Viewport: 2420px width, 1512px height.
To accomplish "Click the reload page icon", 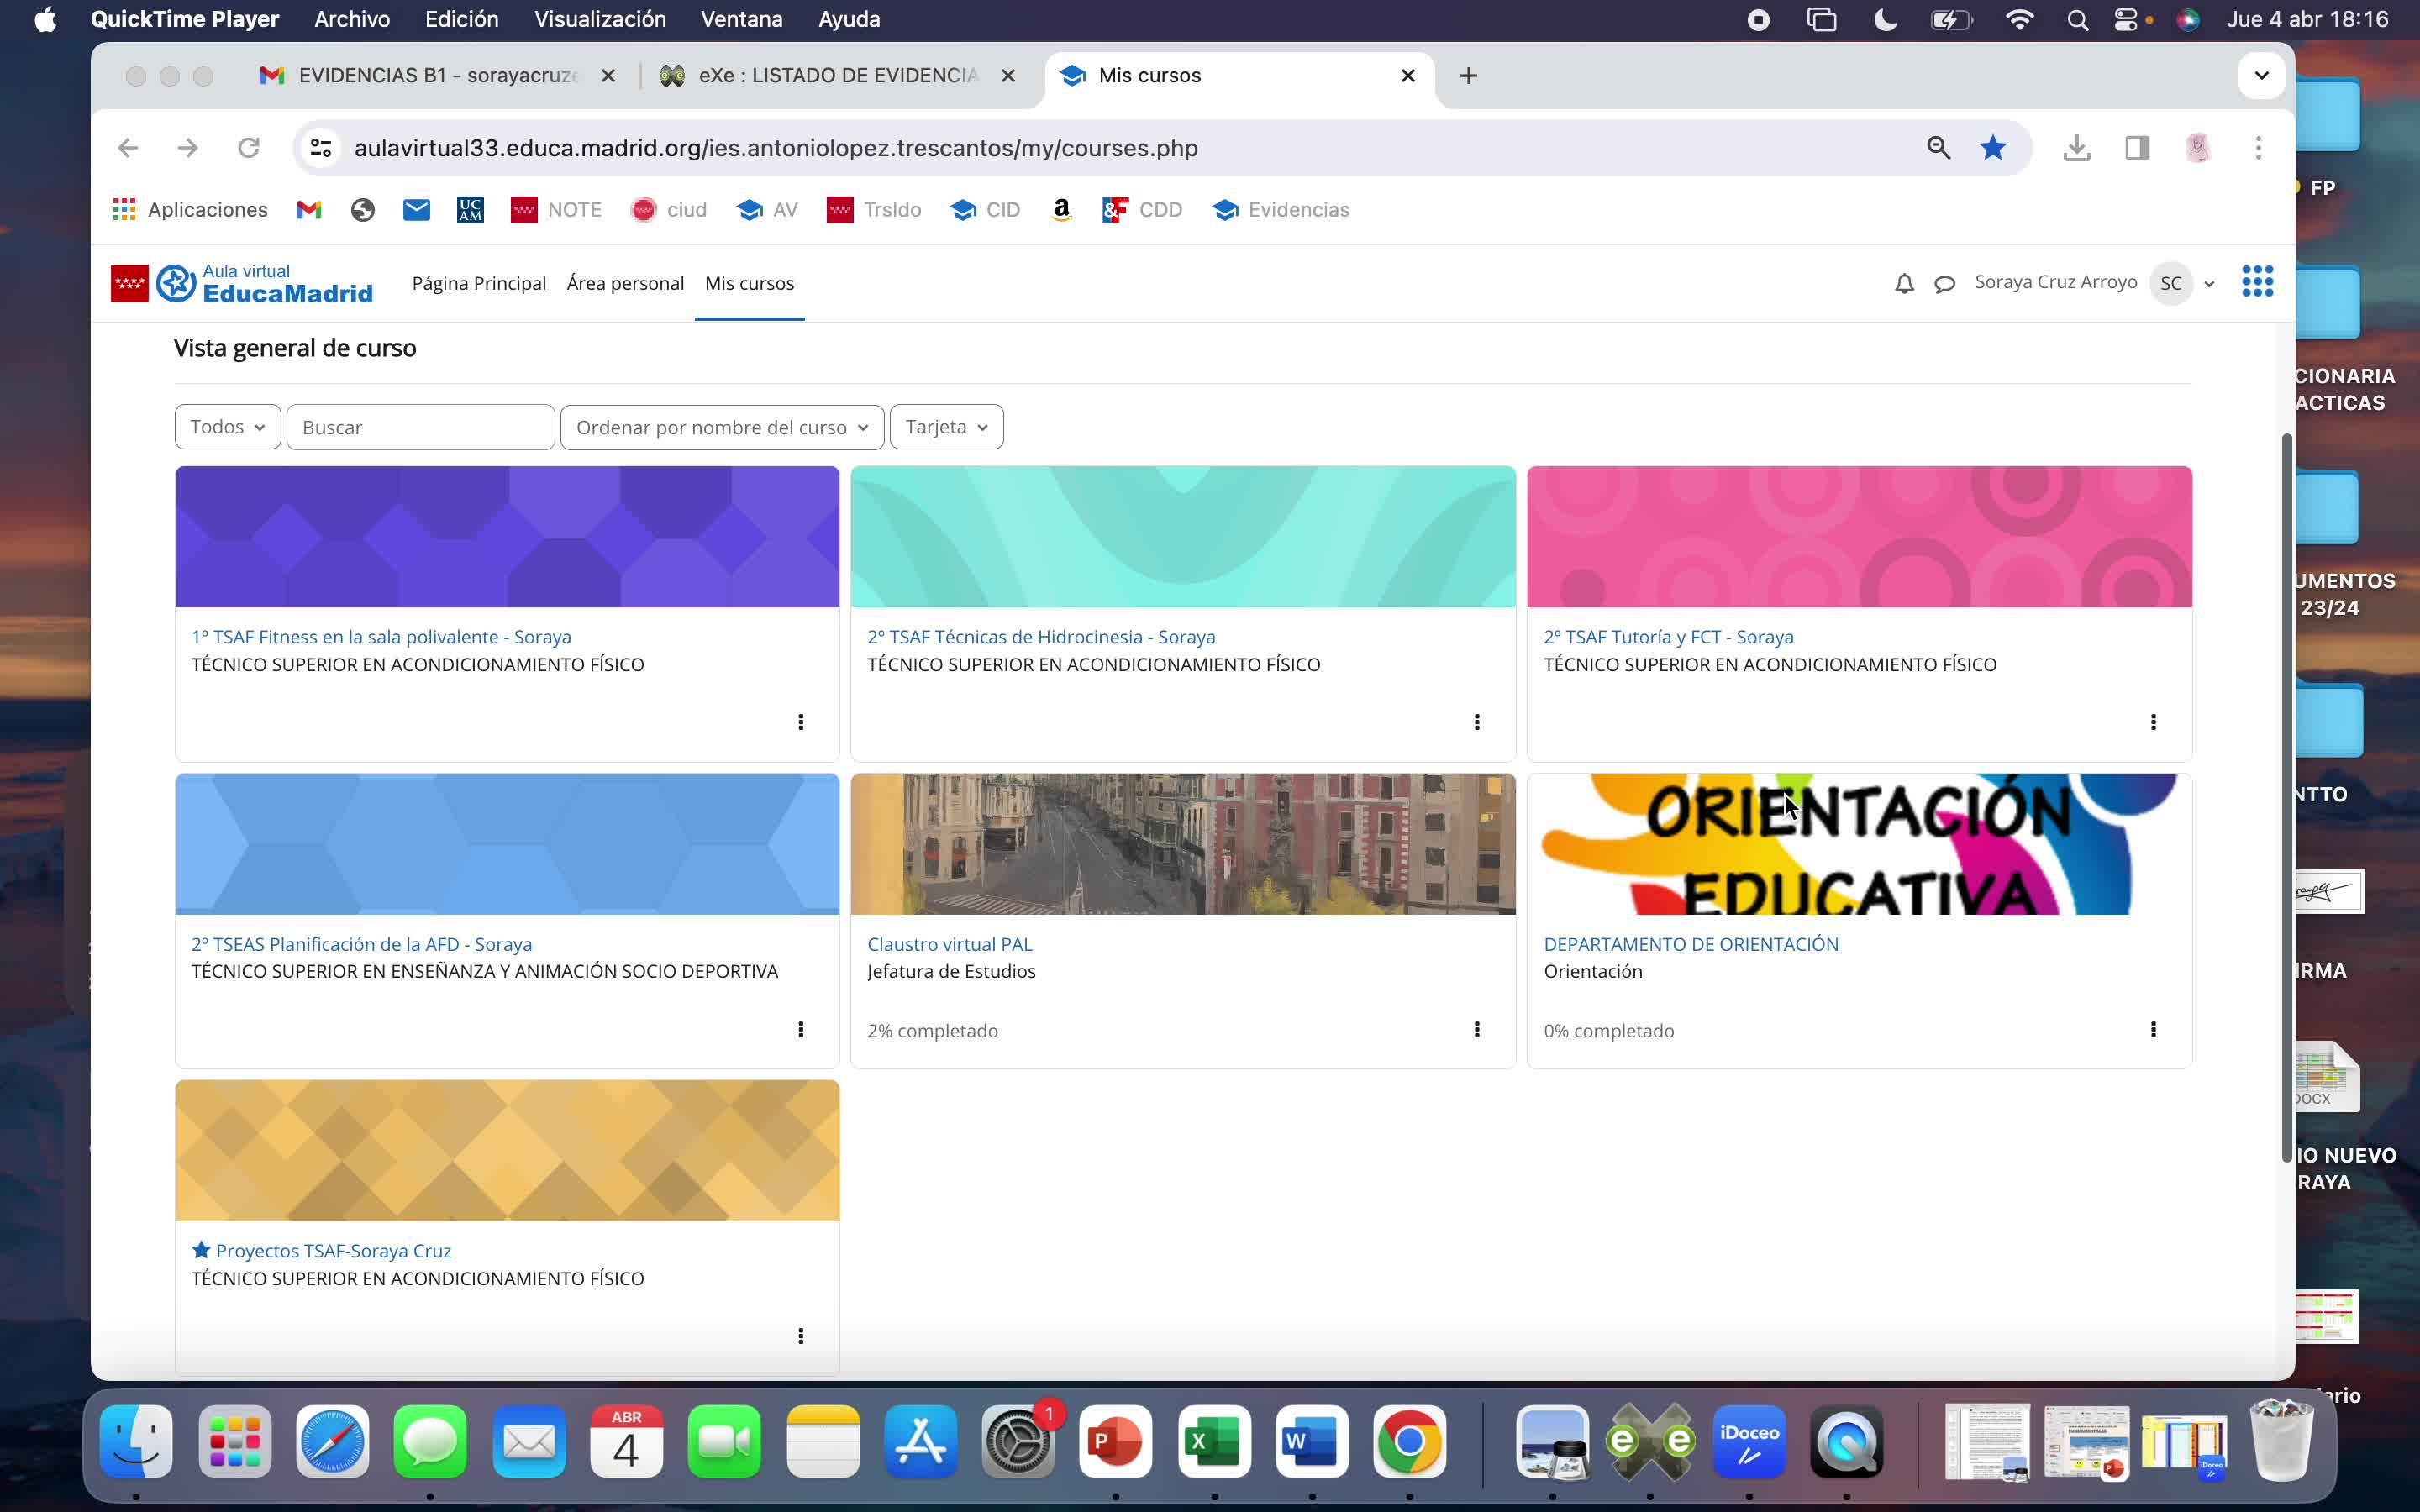I will pos(249,148).
